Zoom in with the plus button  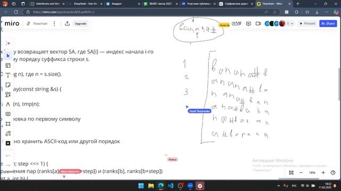click(323, 172)
